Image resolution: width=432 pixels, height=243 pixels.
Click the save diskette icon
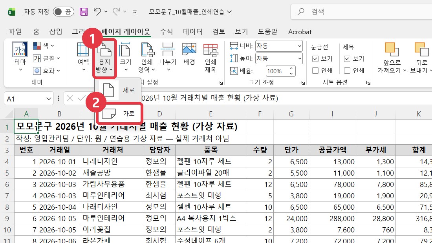pos(84,11)
